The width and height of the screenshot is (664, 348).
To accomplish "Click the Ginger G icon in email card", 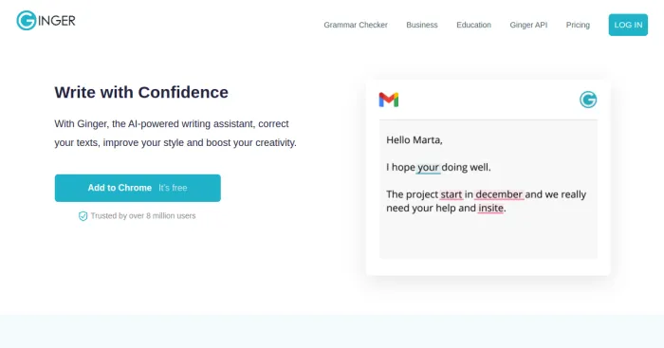I will pyautogui.click(x=588, y=100).
